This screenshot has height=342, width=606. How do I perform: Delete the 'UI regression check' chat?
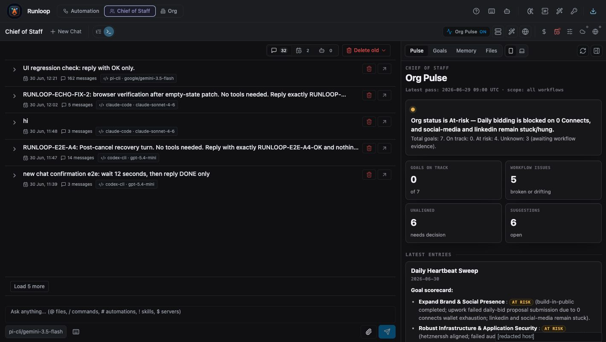[x=369, y=69]
